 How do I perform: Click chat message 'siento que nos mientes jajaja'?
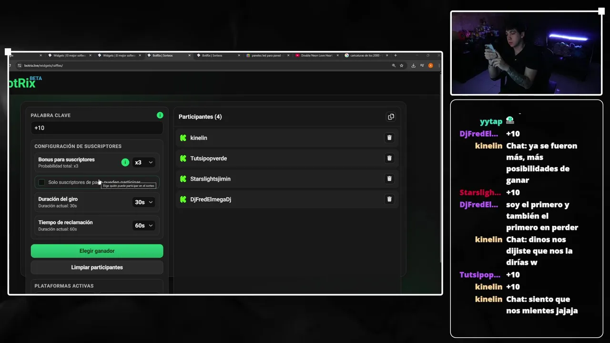click(542, 305)
